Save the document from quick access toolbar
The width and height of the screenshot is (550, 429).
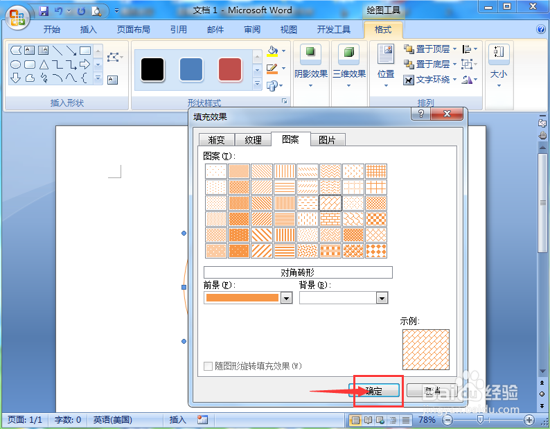(44, 11)
